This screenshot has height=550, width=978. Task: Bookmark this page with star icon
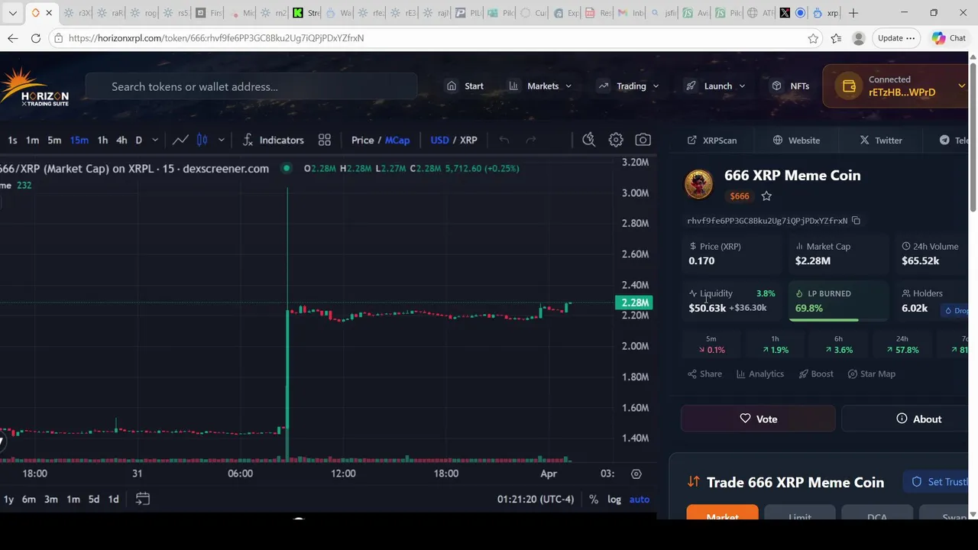pyautogui.click(x=813, y=38)
